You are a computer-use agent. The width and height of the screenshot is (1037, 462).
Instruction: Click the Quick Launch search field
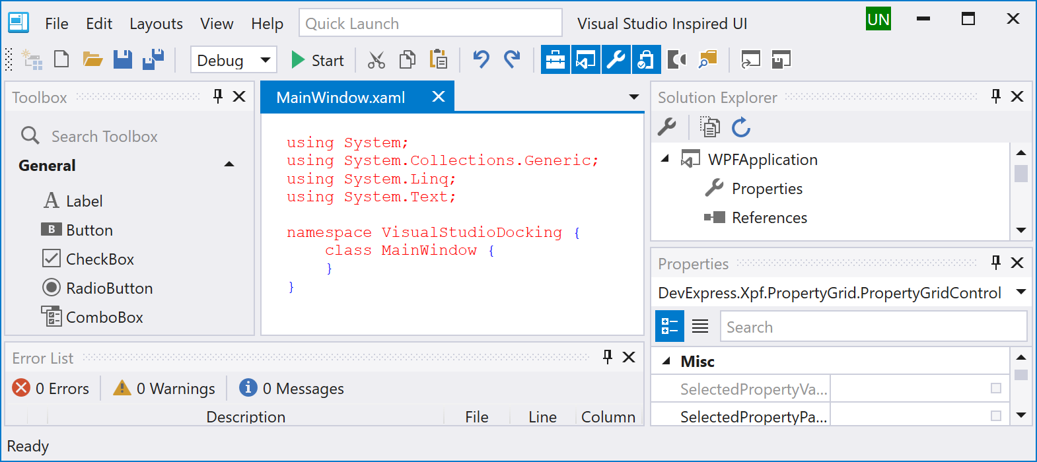tap(430, 24)
